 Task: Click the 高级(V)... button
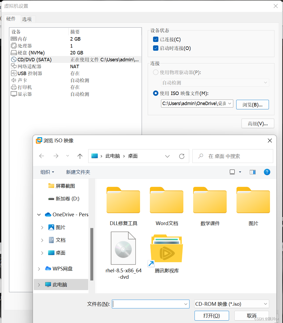coord(257,123)
